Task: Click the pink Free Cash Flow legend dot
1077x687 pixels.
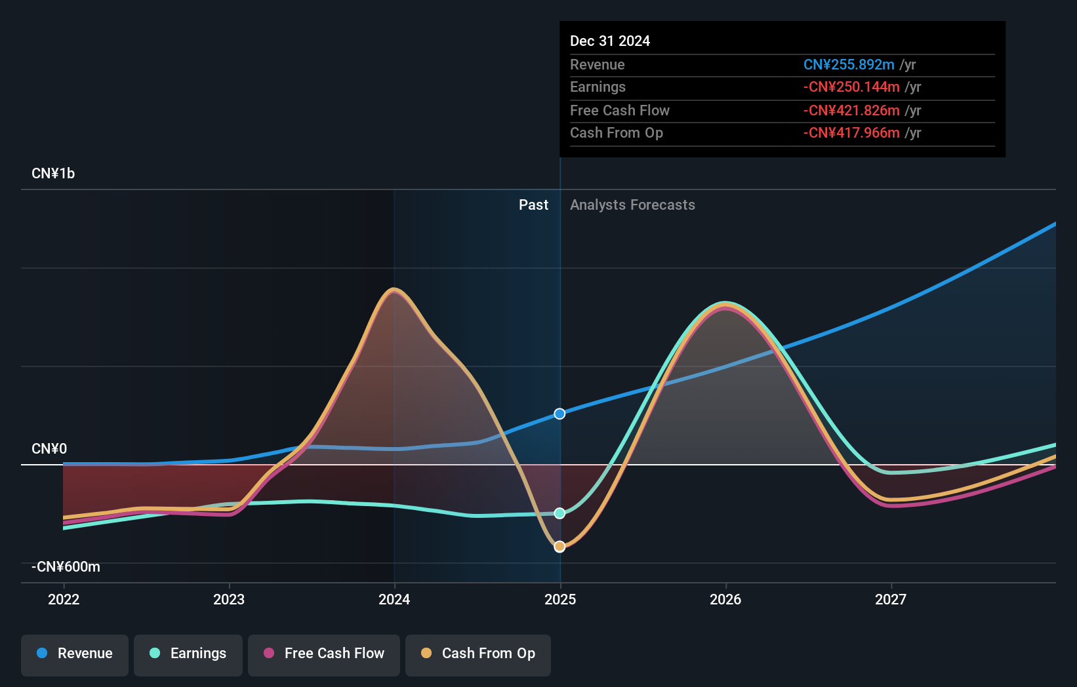Action: [269, 653]
